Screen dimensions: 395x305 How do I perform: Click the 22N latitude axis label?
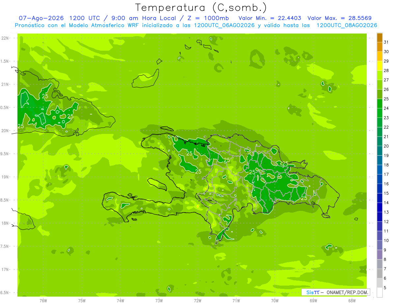coord(5,38)
